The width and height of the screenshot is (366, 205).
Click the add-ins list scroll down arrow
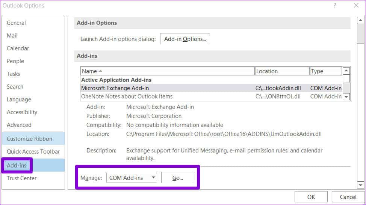click(346, 96)
